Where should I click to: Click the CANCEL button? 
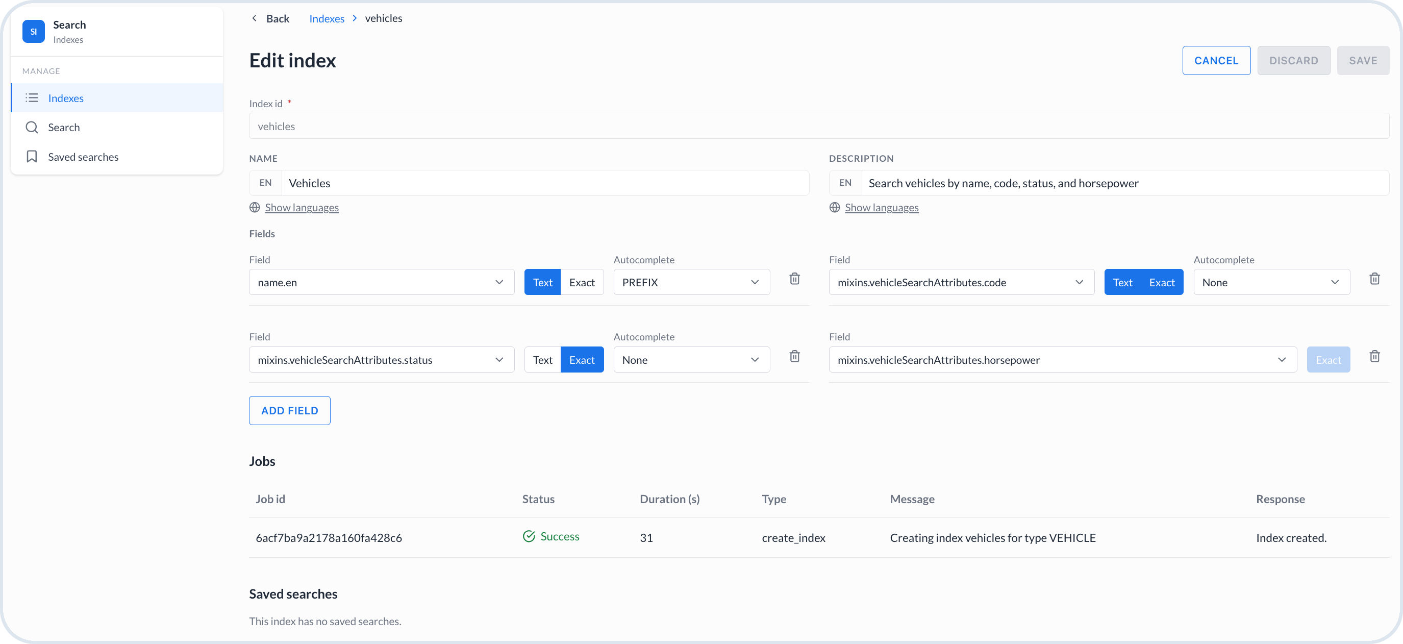pyautogui.click(x=1216, y=61)
